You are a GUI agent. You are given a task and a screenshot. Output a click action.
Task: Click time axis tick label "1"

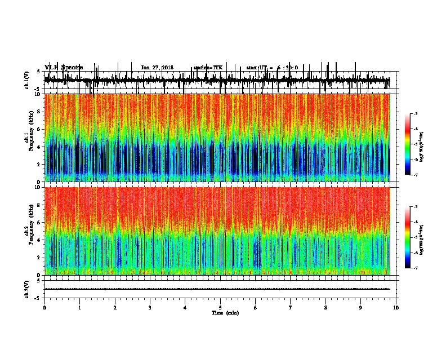[79, 307]
